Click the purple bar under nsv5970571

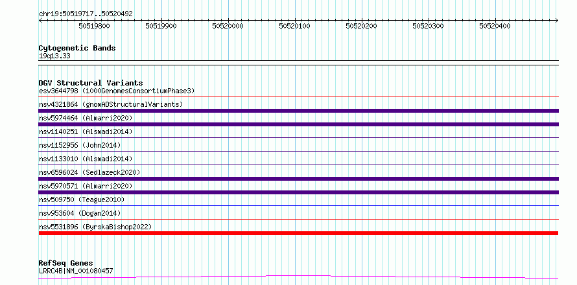(298, 192)
